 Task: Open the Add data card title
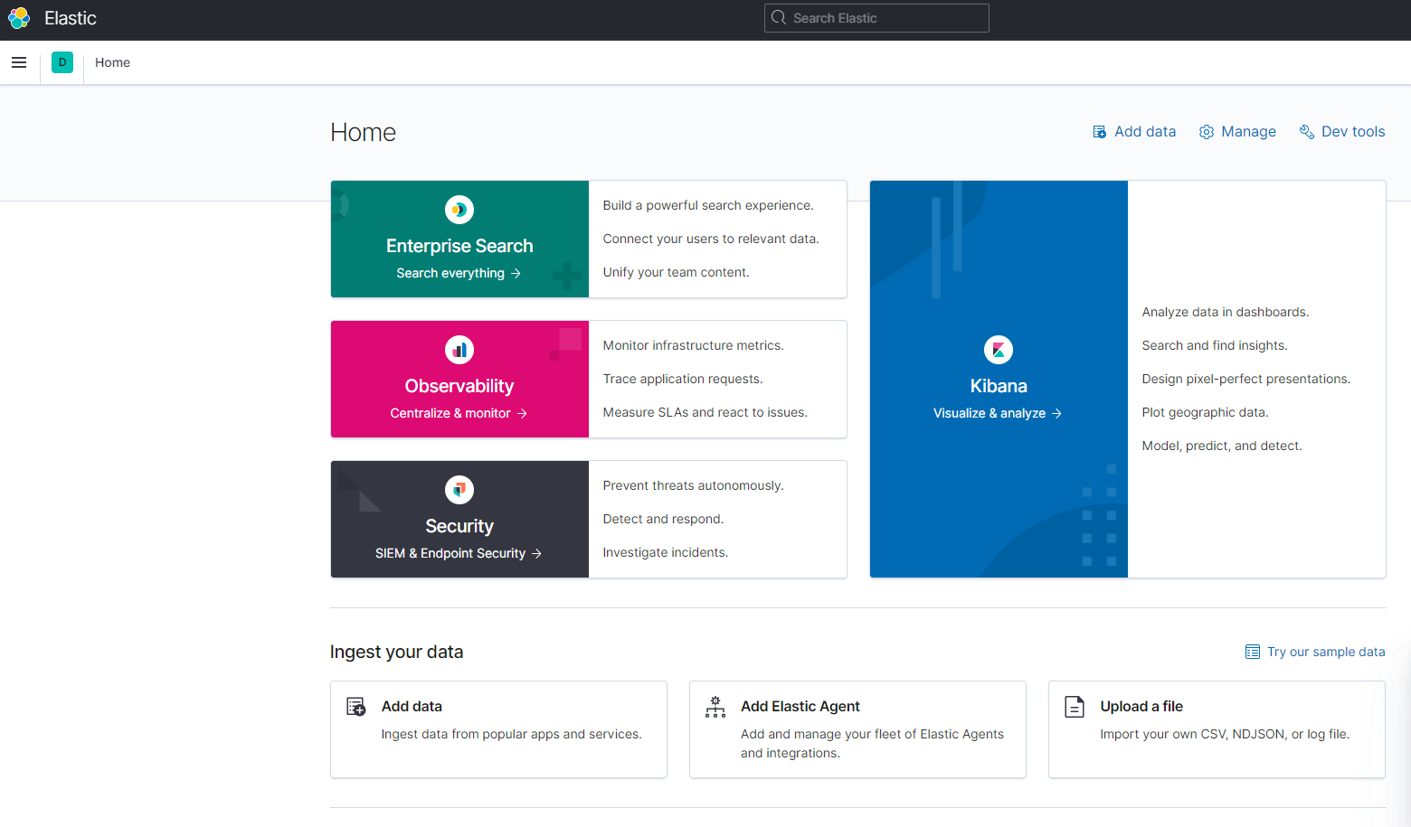coord(412,707)
